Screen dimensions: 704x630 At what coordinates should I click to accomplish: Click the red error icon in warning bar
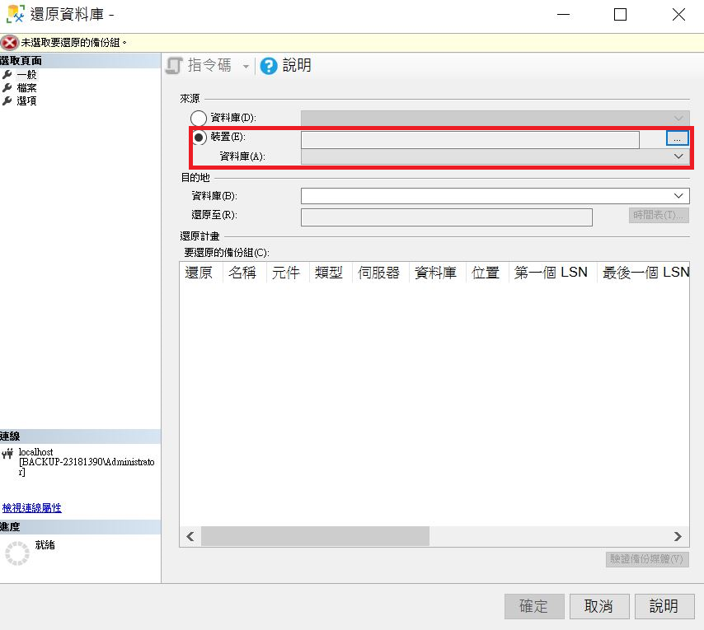point(9,43)
